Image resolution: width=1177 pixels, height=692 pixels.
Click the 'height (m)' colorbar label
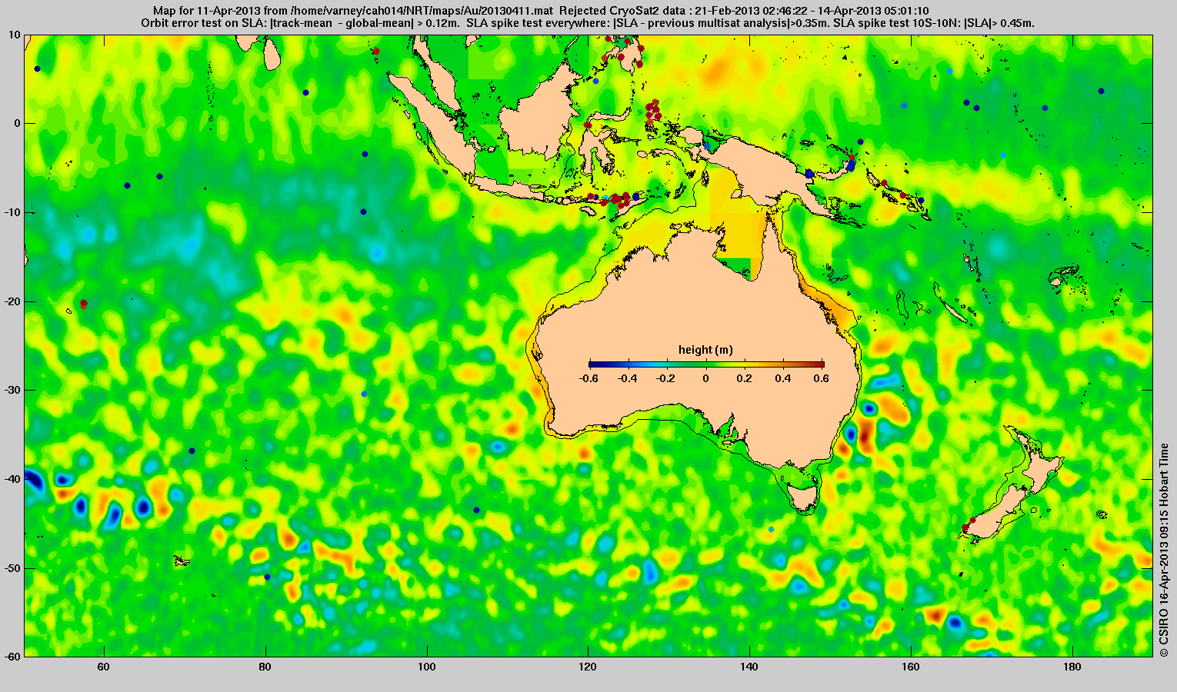705,350
